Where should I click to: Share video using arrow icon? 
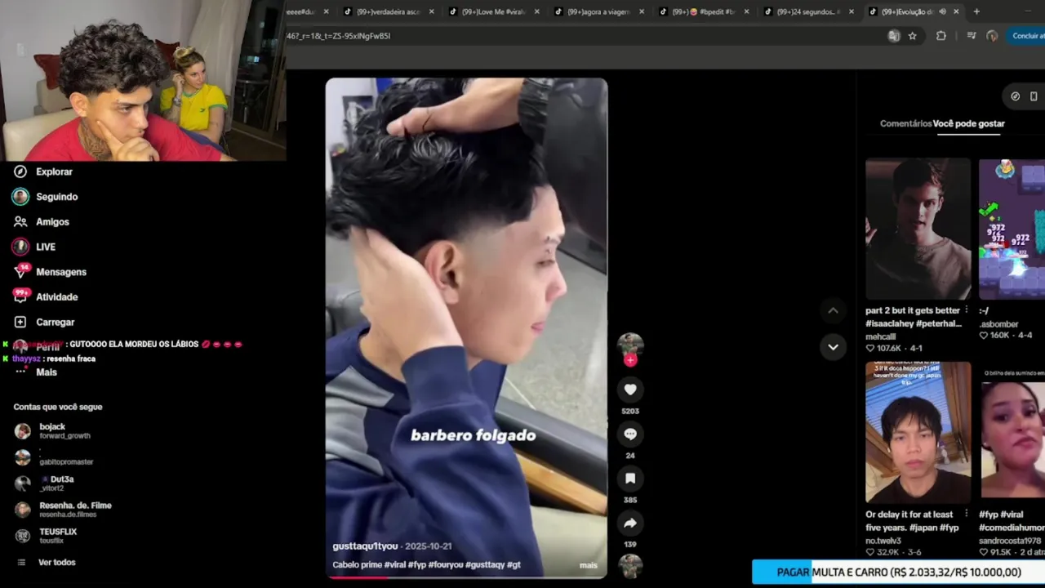point(630,523)
